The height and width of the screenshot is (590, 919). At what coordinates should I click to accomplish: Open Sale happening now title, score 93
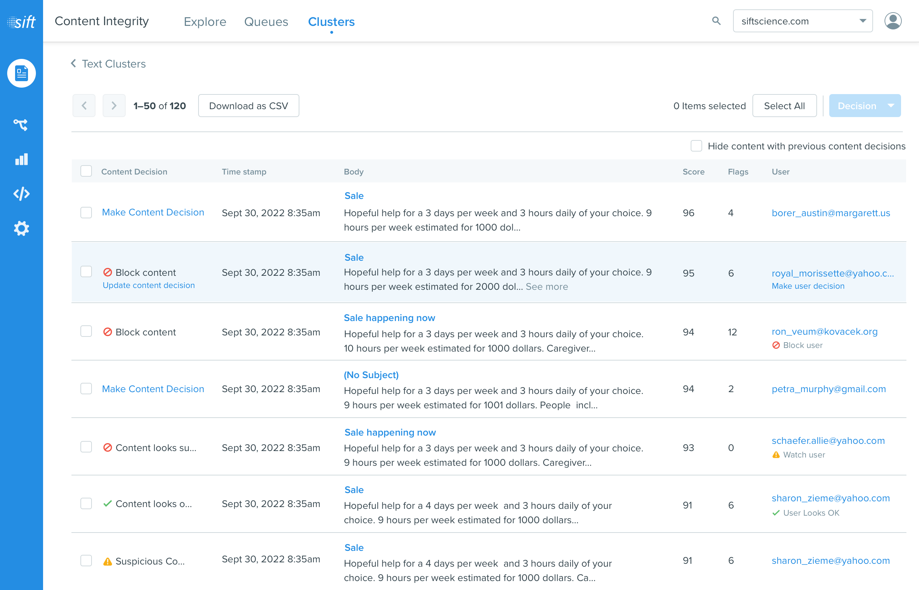(390, 432)
